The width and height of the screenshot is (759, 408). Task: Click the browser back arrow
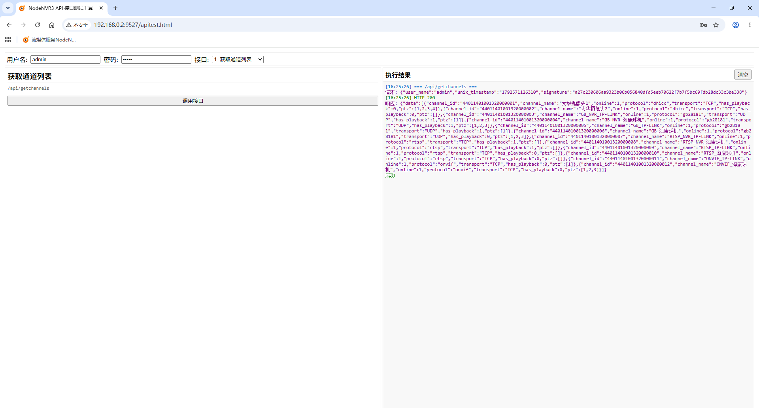(x=9, y=25)
